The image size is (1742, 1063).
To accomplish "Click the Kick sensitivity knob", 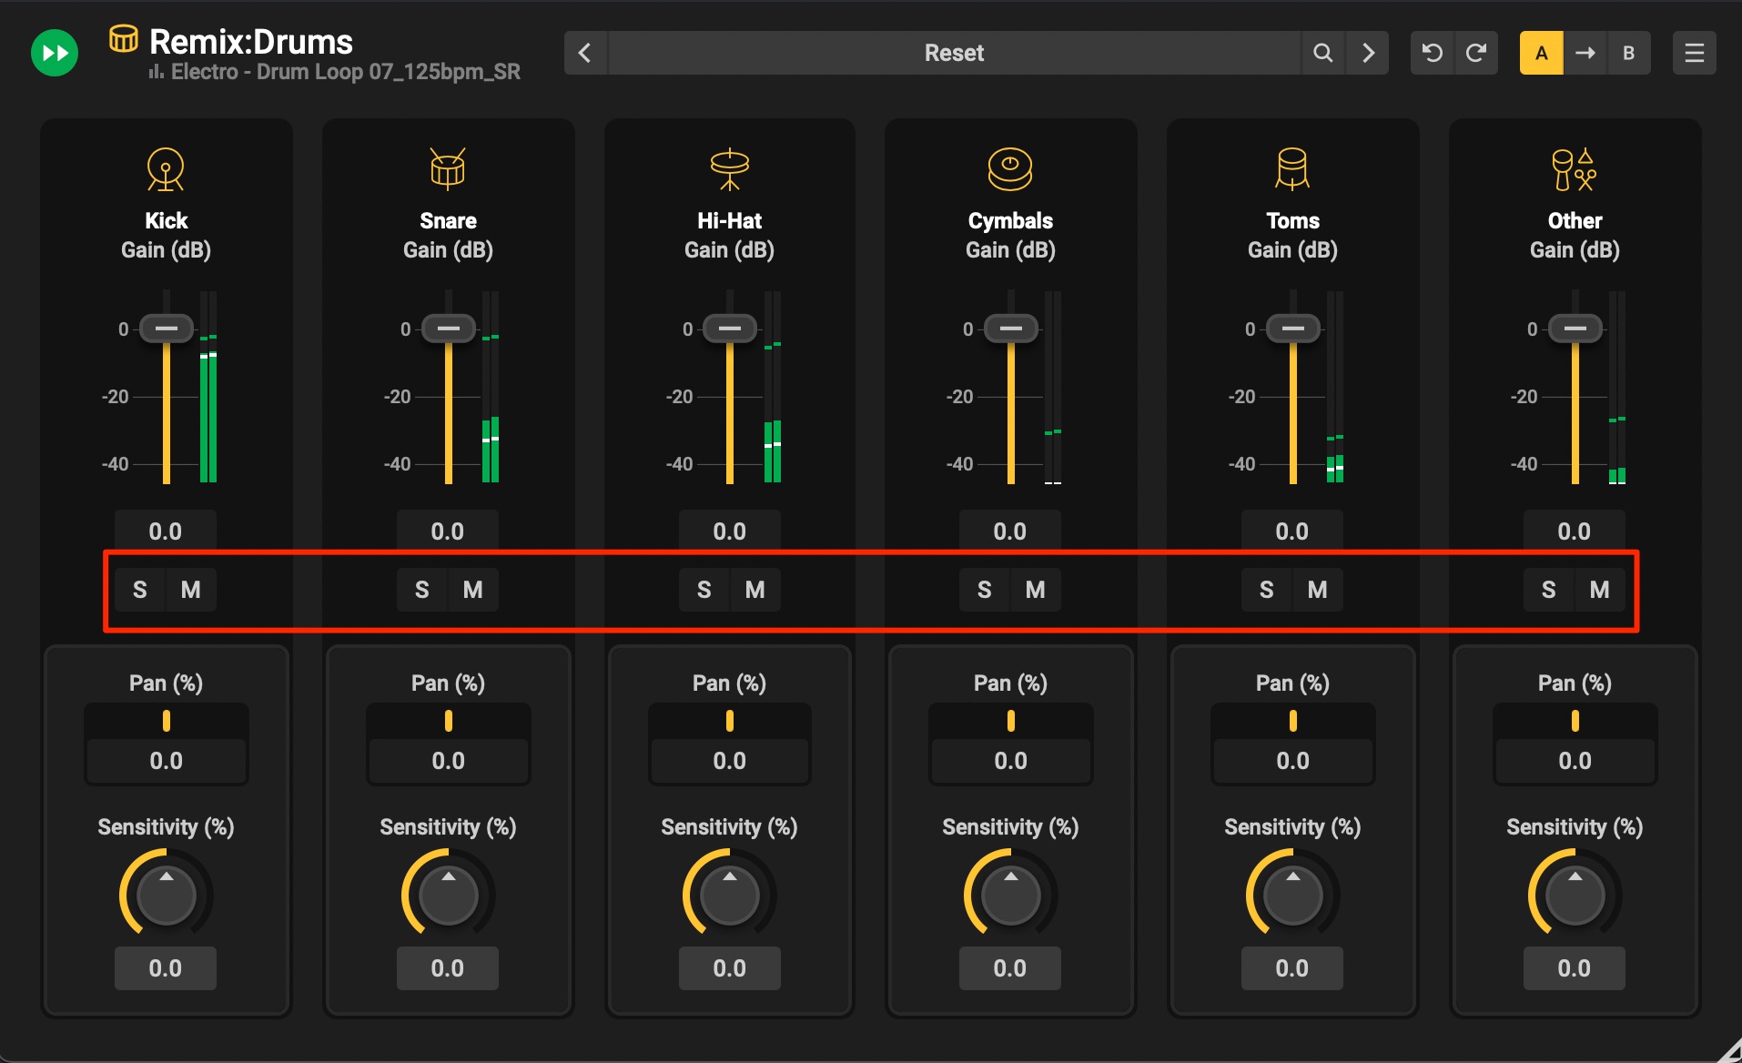I will coord(167,895).
